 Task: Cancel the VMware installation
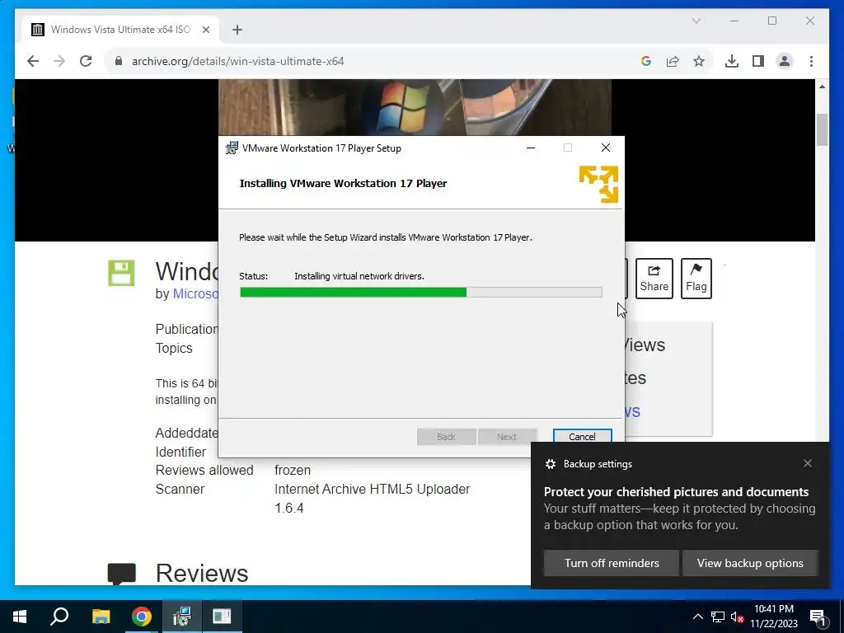tap(583, 437)
